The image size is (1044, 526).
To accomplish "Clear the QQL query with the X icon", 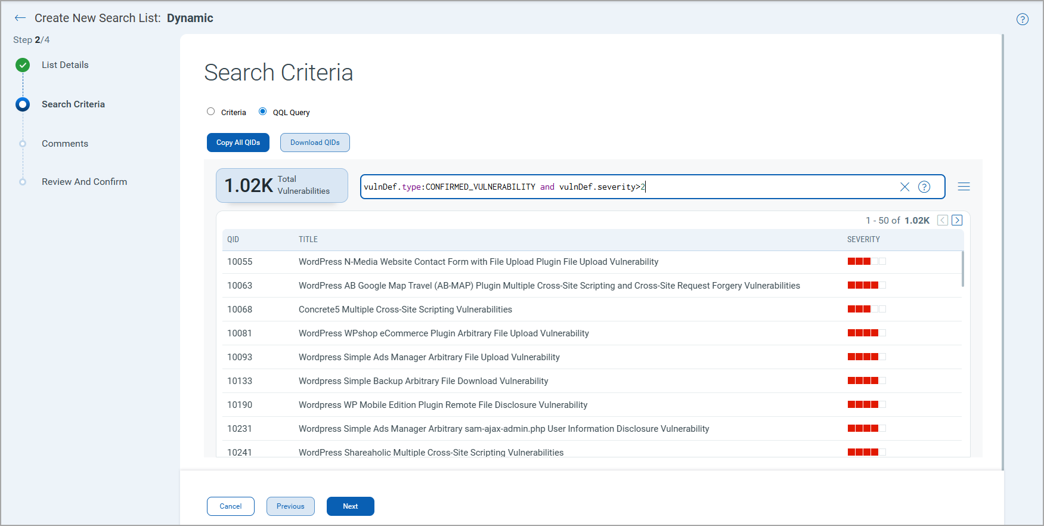I will pyautogui.click(x=904, y=187).
